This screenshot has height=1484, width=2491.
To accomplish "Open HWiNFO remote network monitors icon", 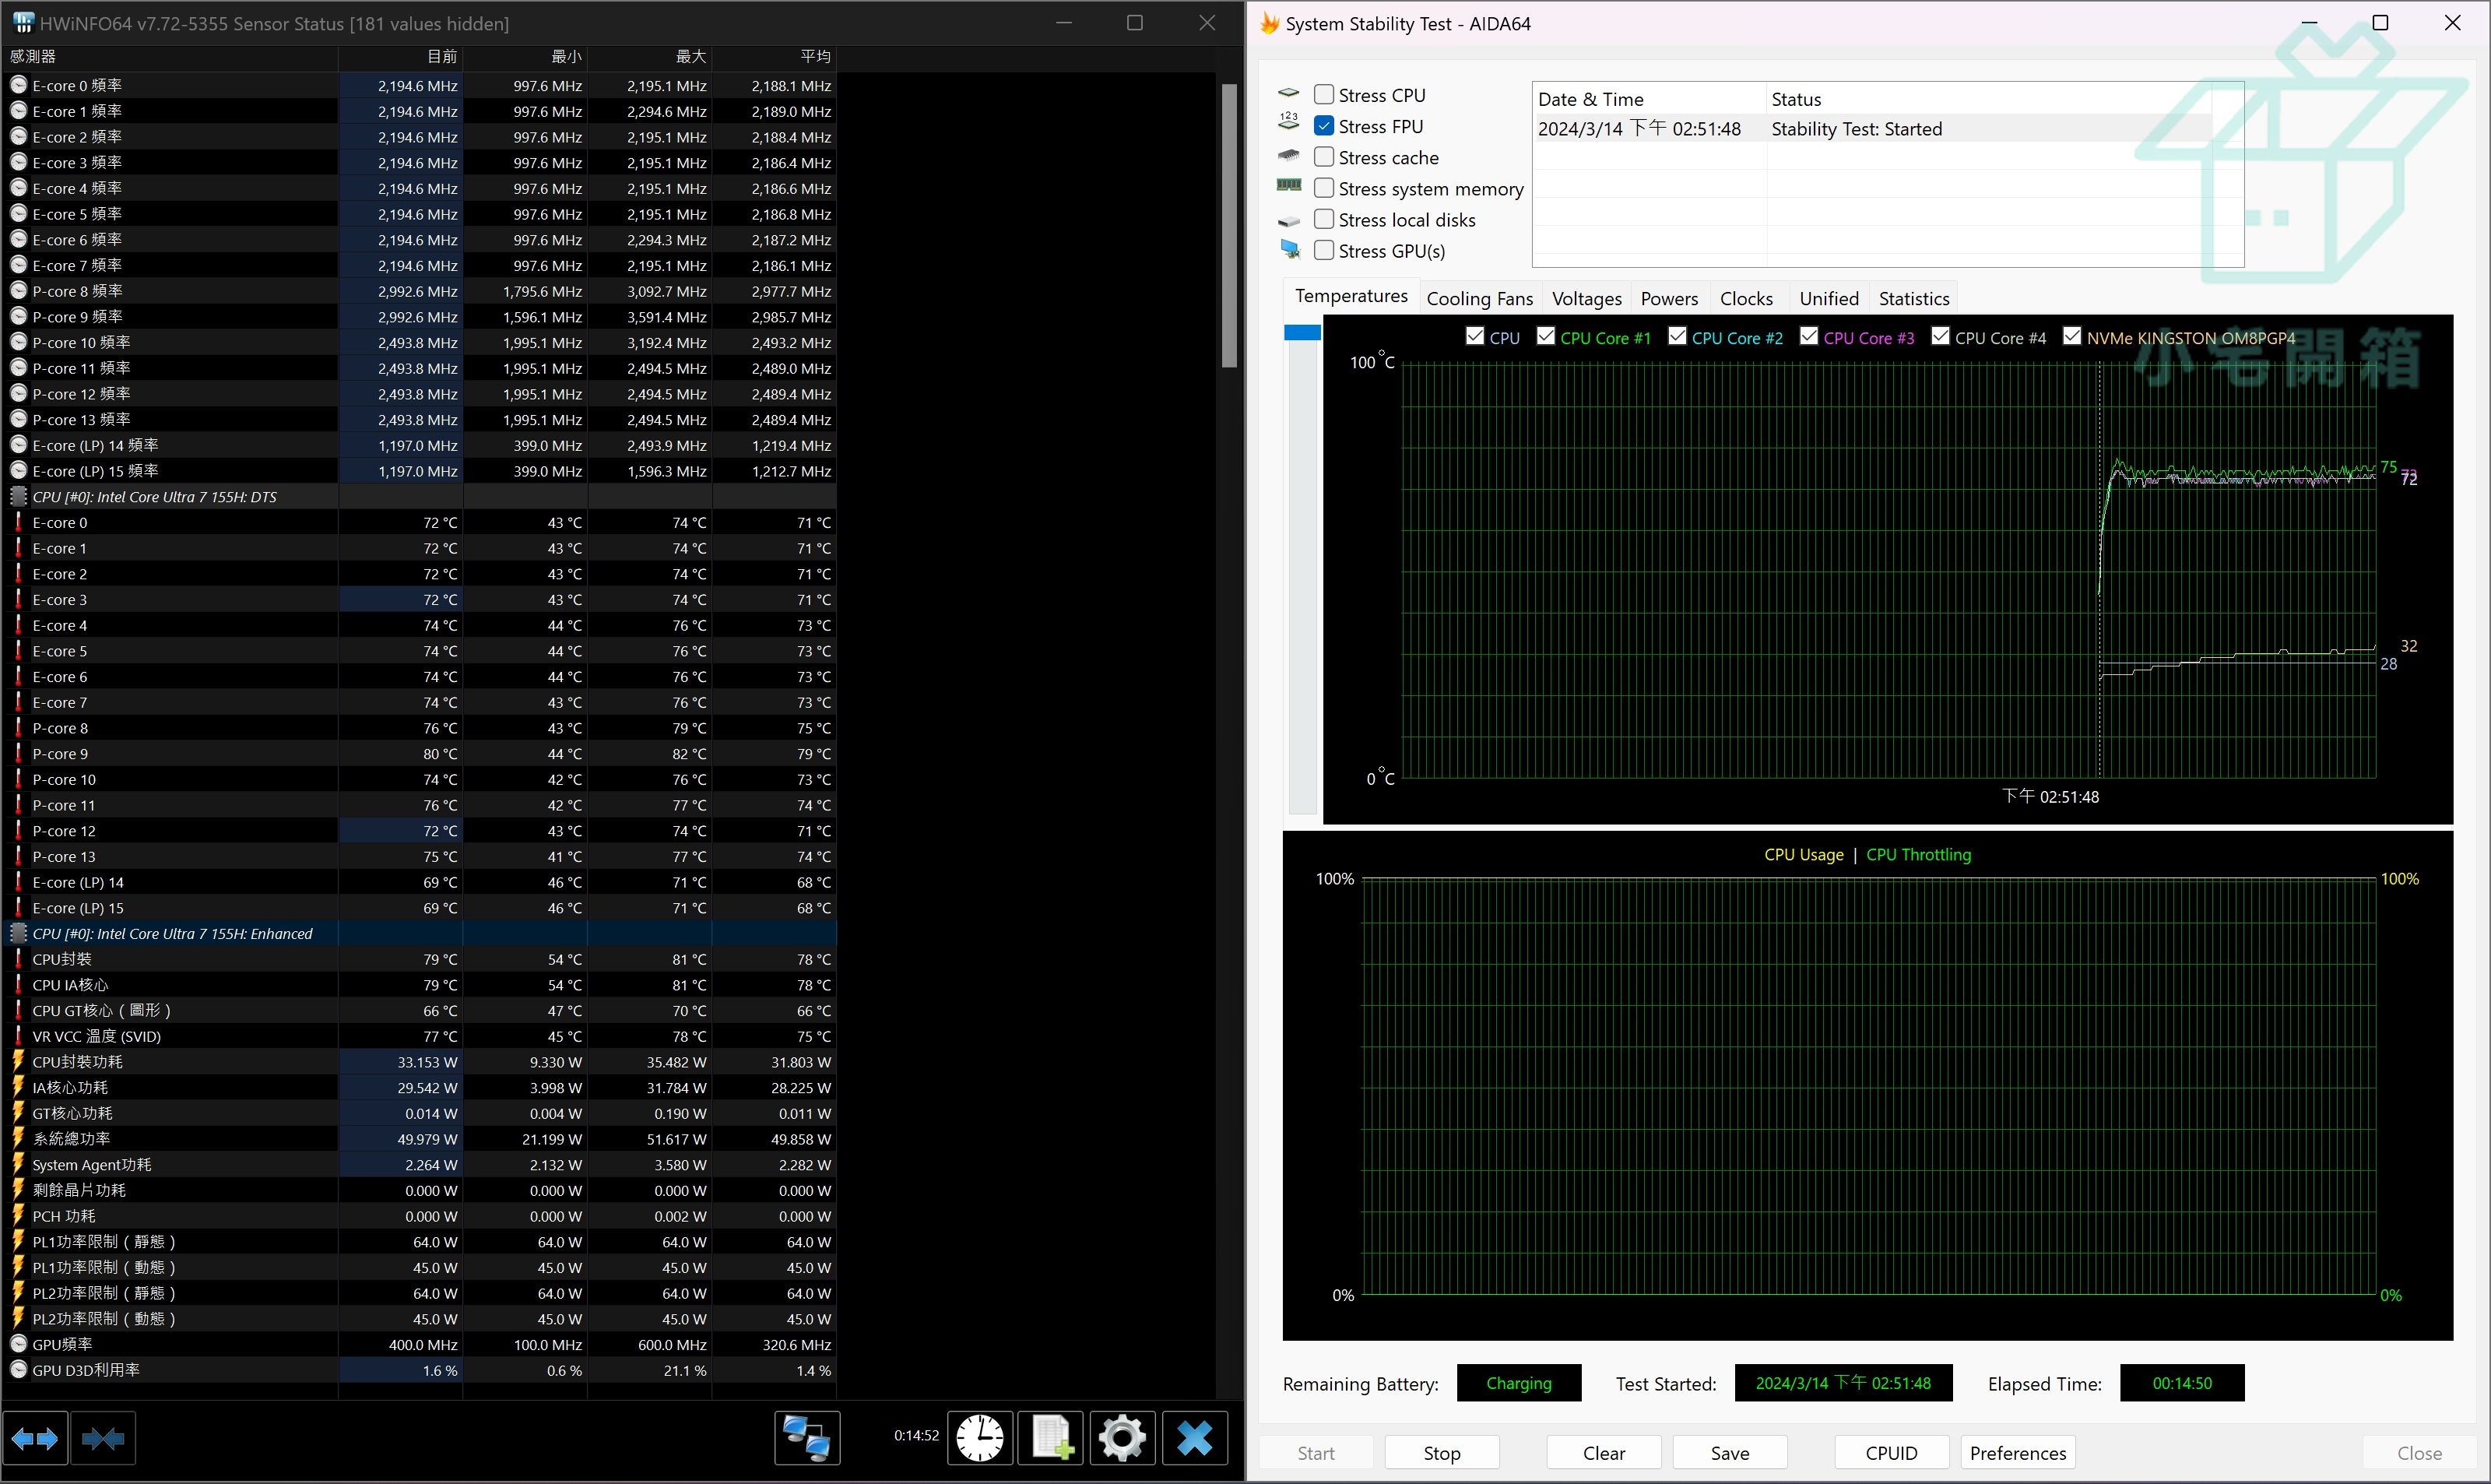I will coord(806,1438).
